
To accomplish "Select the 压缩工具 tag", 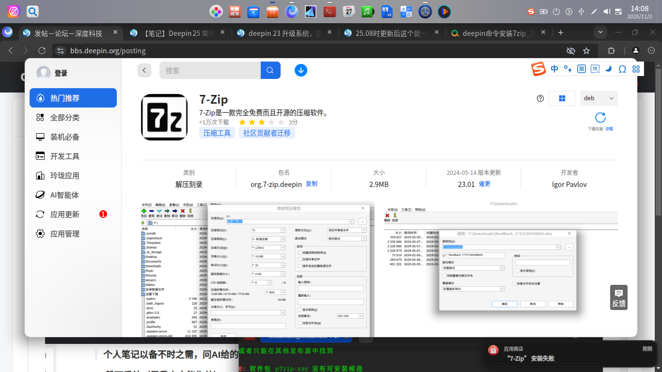I will pos(217,133).
